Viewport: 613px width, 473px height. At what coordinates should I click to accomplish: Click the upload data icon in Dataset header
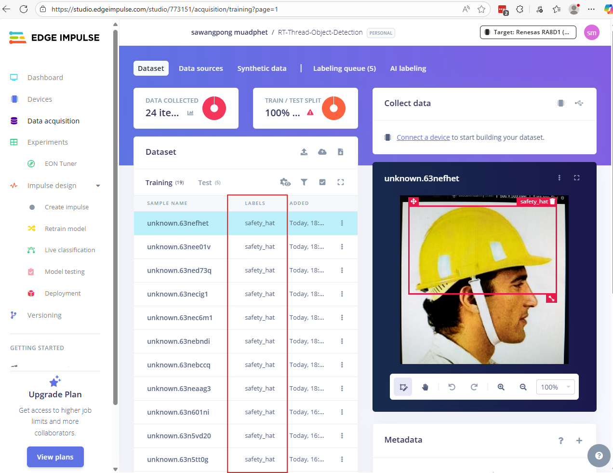pyautogui.click(x=304, y=152)
